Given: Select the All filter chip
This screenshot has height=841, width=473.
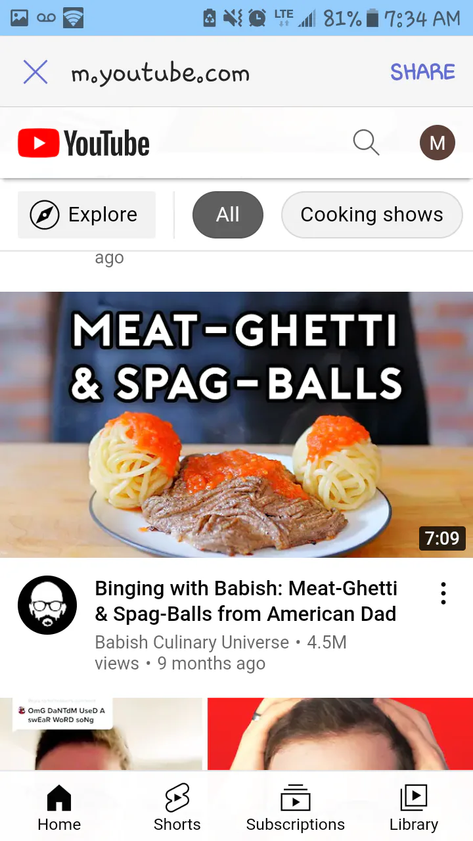Looking at the screenshot, I should point(228,215).
